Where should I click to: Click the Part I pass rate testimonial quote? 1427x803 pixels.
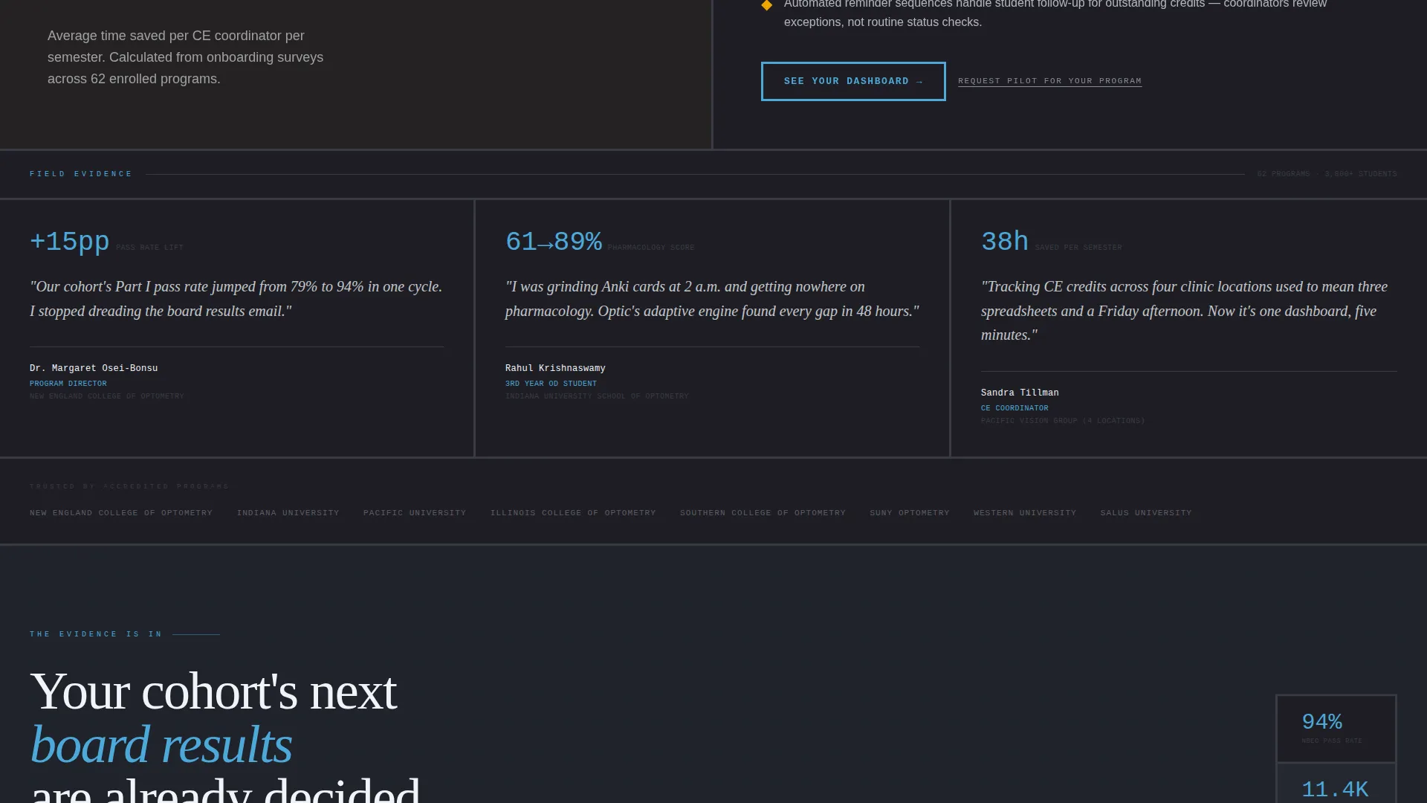(236, 299)
